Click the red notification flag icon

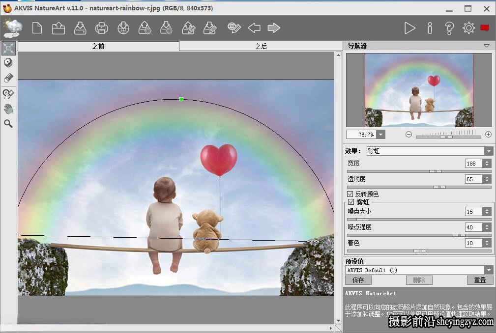tap(485, 28)
